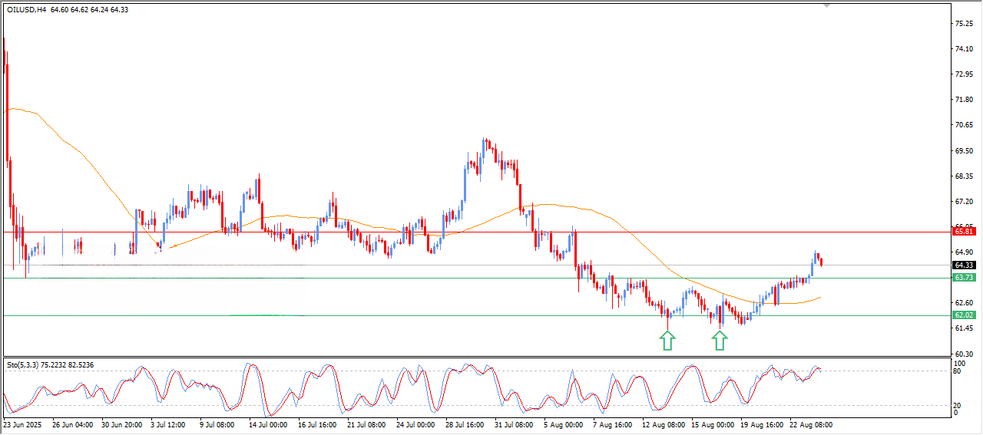The width and height of the screenshot is (983, 435).
Task: Click the 19 Aug 16:00 date label
Action: 760,424
